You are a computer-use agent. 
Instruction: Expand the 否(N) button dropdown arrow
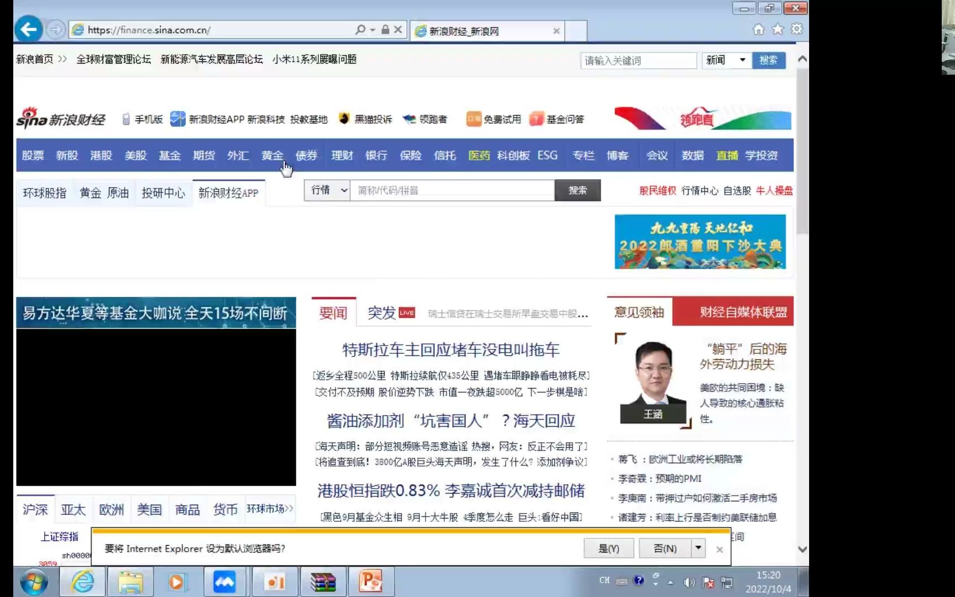pos(699,548)
